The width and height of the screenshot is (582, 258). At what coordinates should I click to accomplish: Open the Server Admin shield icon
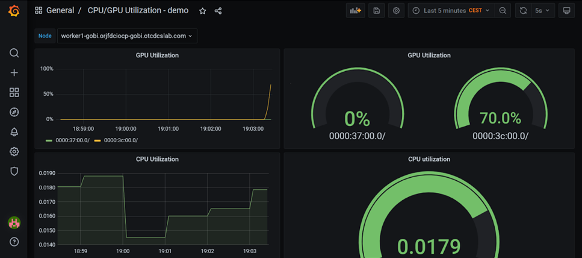tap(14, 171)
